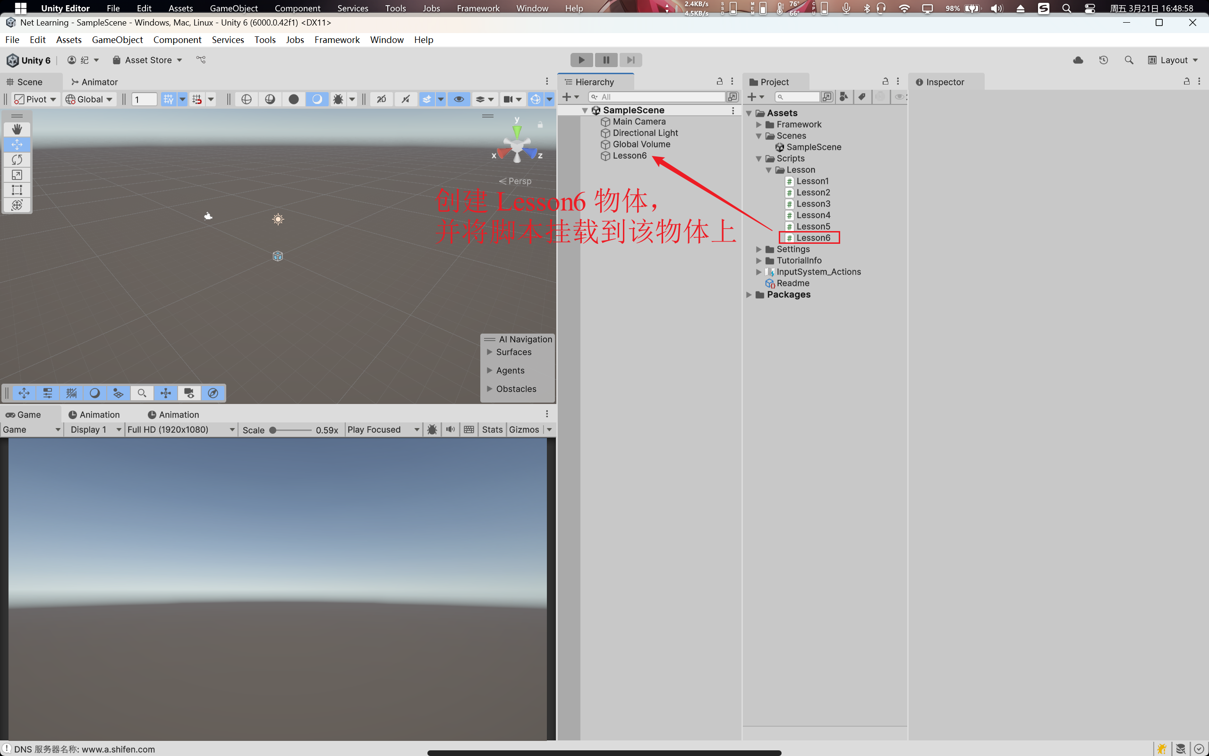Click the Hierarchy search field

click(x=659, y=97)
